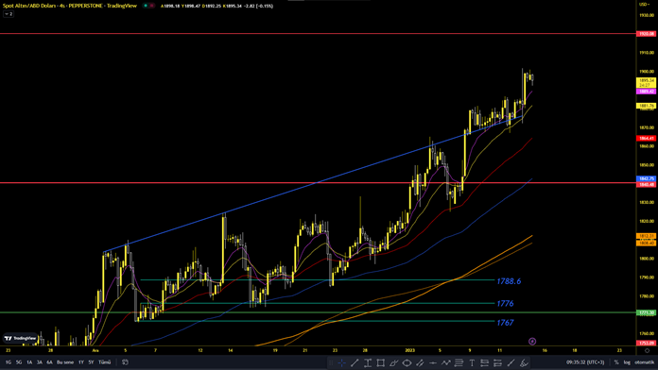Select the 1776 text annotation
The height and width of the screenshot is (370, 658).
point(505,303)
